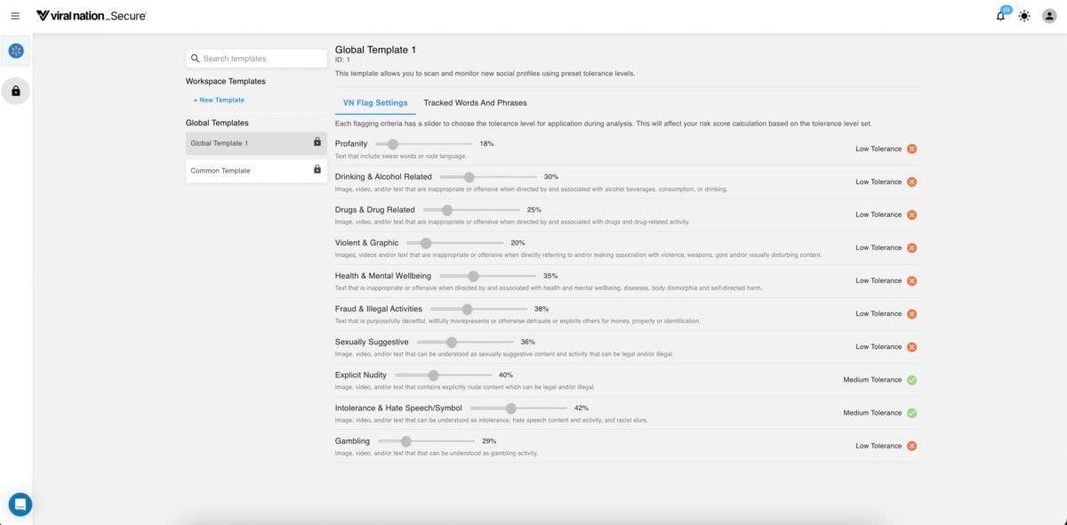
Task: Click the + New Template link
Action: pyautogui.click(x=218, y=100)
